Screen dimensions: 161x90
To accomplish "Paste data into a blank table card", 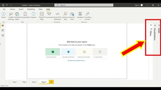I will [x=84, y=53].
